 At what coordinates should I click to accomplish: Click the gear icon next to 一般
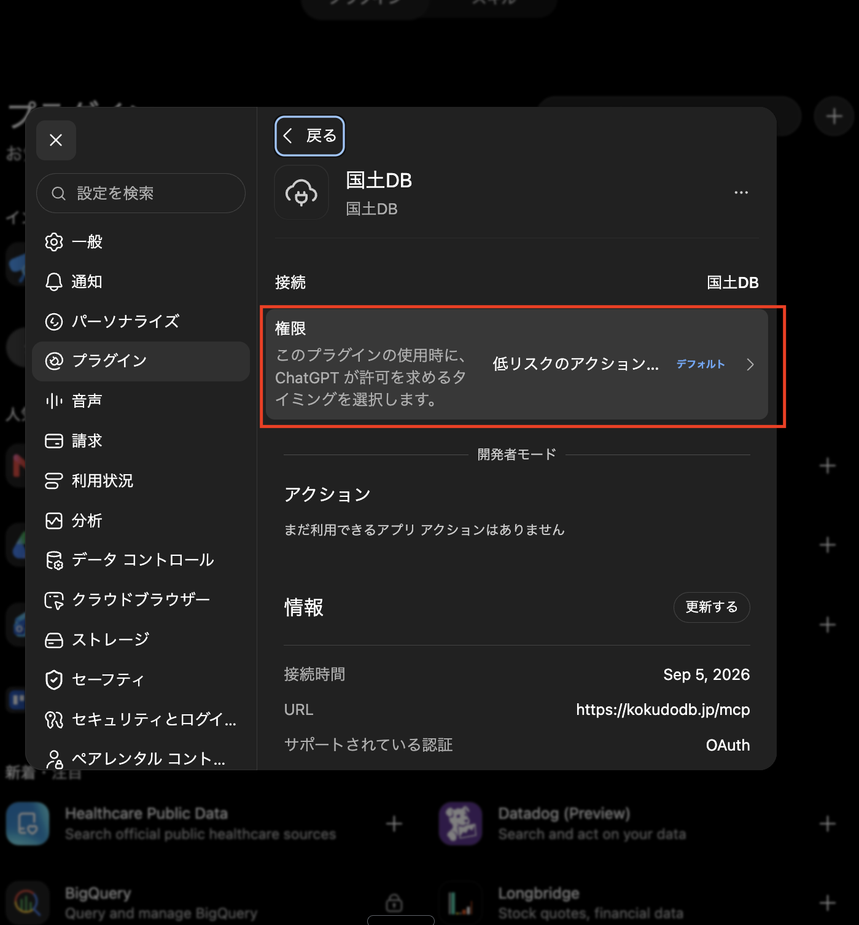click(x=54, y=242)
